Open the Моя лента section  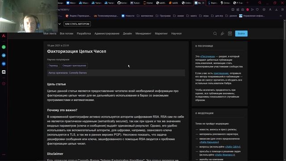pyautogui.click(x=50, y=34)
